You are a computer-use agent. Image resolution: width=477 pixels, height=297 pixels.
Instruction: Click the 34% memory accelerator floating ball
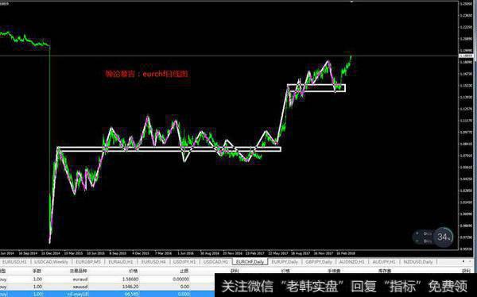tap(444, 237)
